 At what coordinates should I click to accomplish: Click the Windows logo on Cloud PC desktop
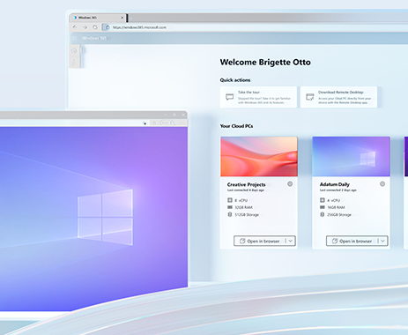pos(105,218)
